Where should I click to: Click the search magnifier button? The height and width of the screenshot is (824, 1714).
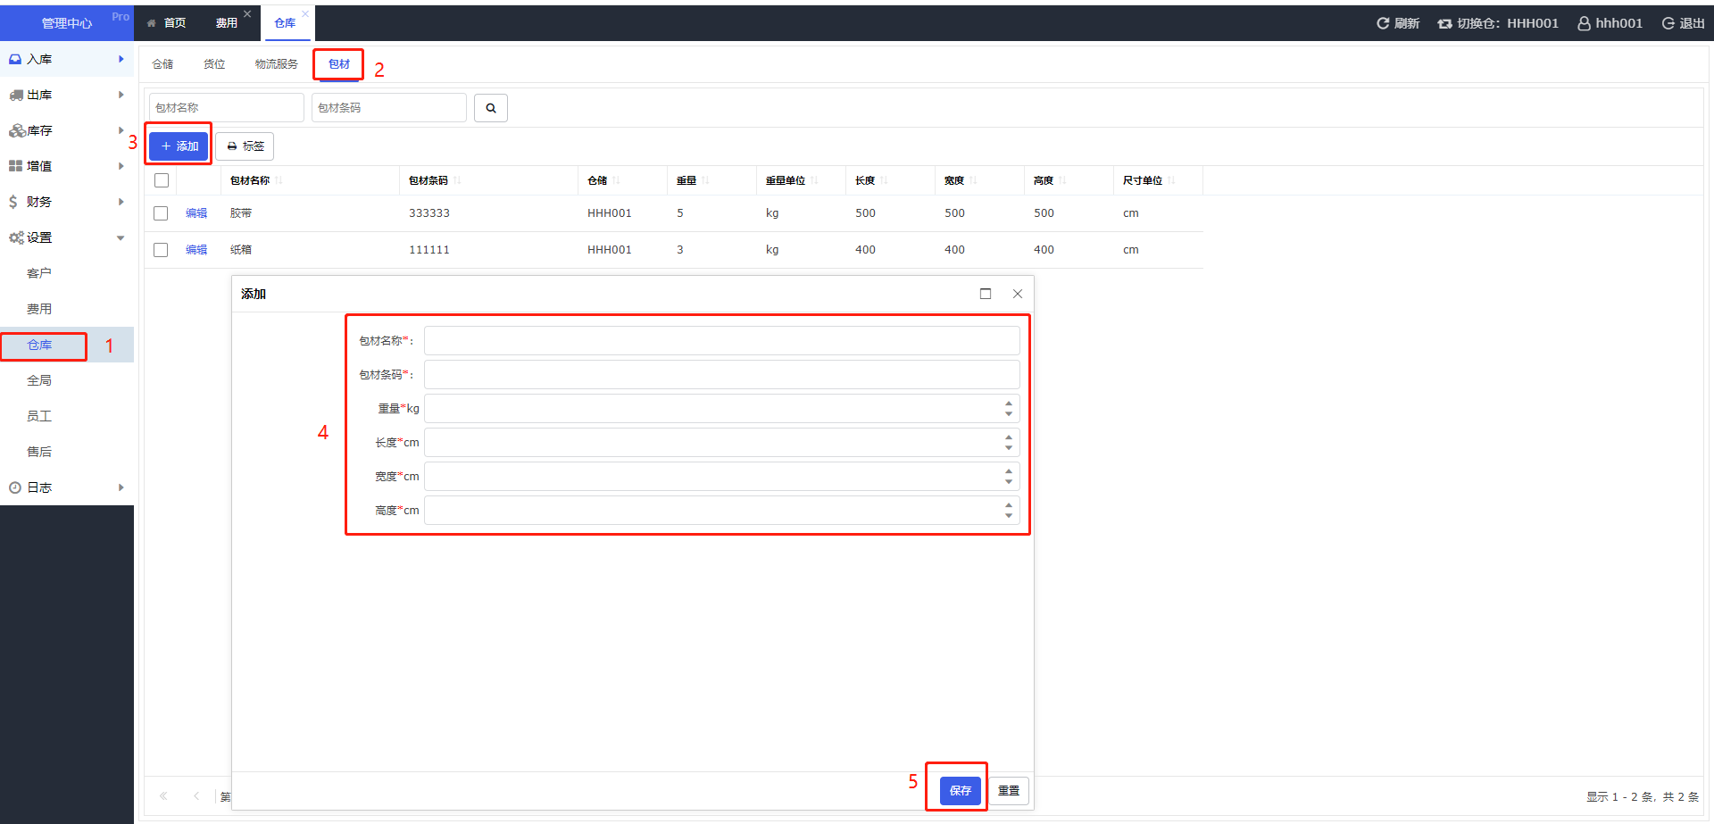coord(490,108)
